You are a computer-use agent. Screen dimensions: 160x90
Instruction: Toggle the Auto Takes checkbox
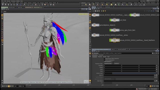[139, 1]
